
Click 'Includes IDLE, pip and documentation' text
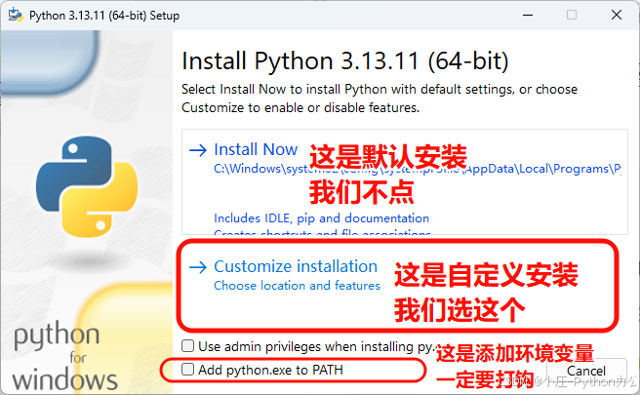(321, 218)
